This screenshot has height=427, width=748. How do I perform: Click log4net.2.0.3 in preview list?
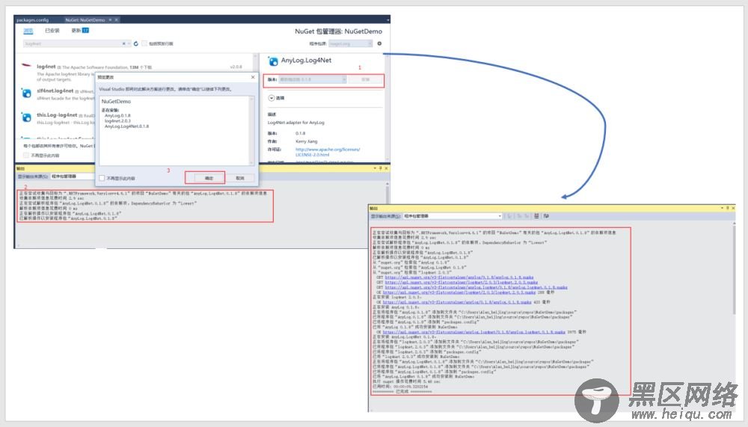click(118, 120)
